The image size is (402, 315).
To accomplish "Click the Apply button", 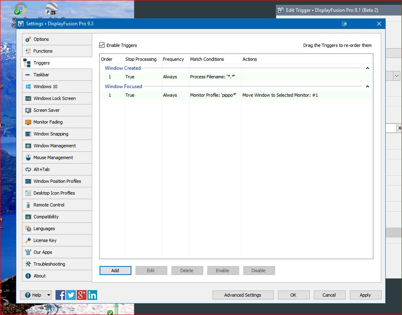I will (365, 295).
